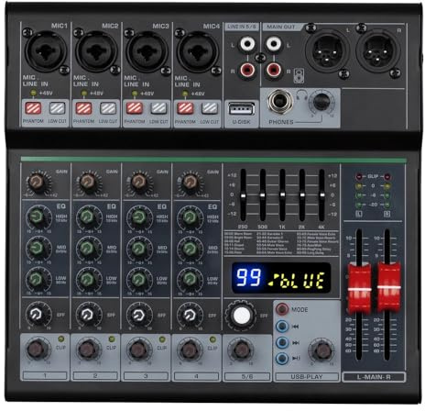Click the channel 1 GAIN knob
425x411 pixels.
38,183
